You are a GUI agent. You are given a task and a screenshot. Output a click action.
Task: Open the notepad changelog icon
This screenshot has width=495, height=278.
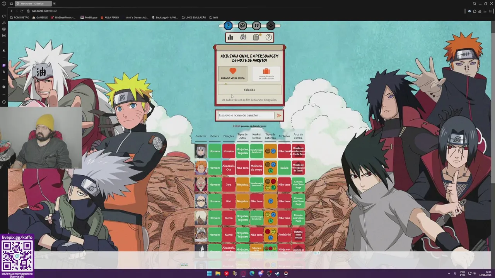[x=256, y=37]
